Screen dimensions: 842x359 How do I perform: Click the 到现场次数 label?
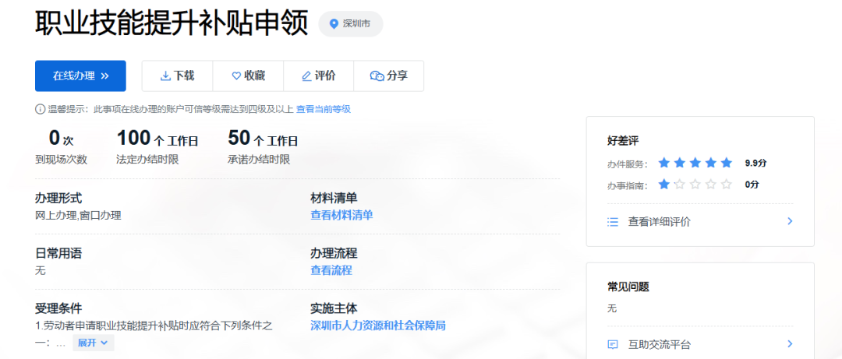click(x=62, y=160)
